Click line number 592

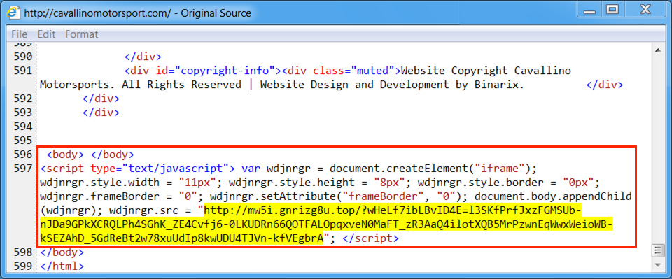tap(23, 99)
